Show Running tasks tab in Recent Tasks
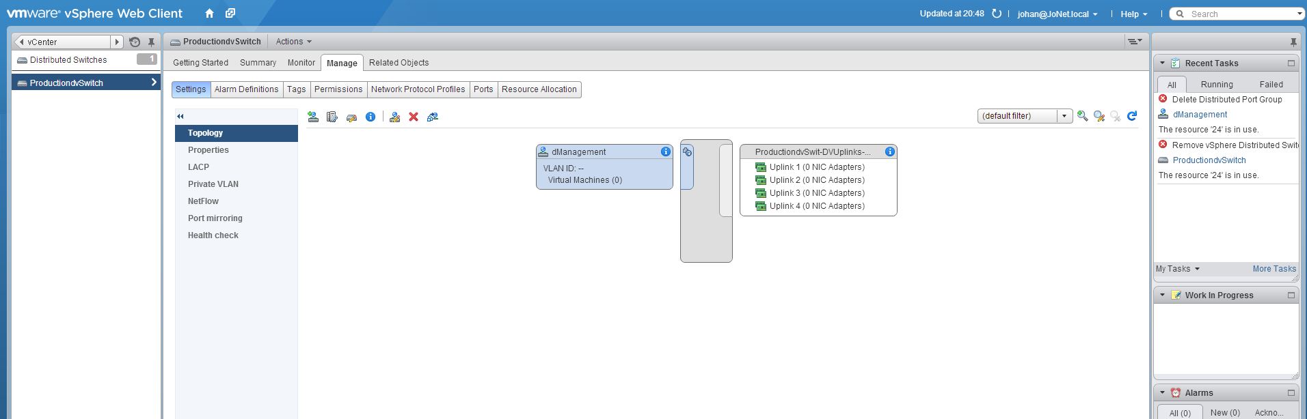The height and width of the screenshot is (419, 1307). click(1217, 85)
